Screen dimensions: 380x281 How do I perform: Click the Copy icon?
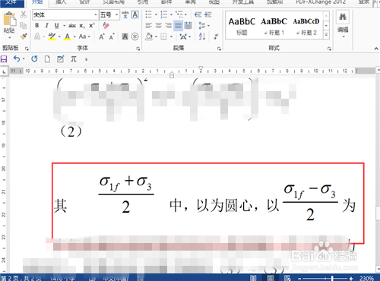click(24, 25)
